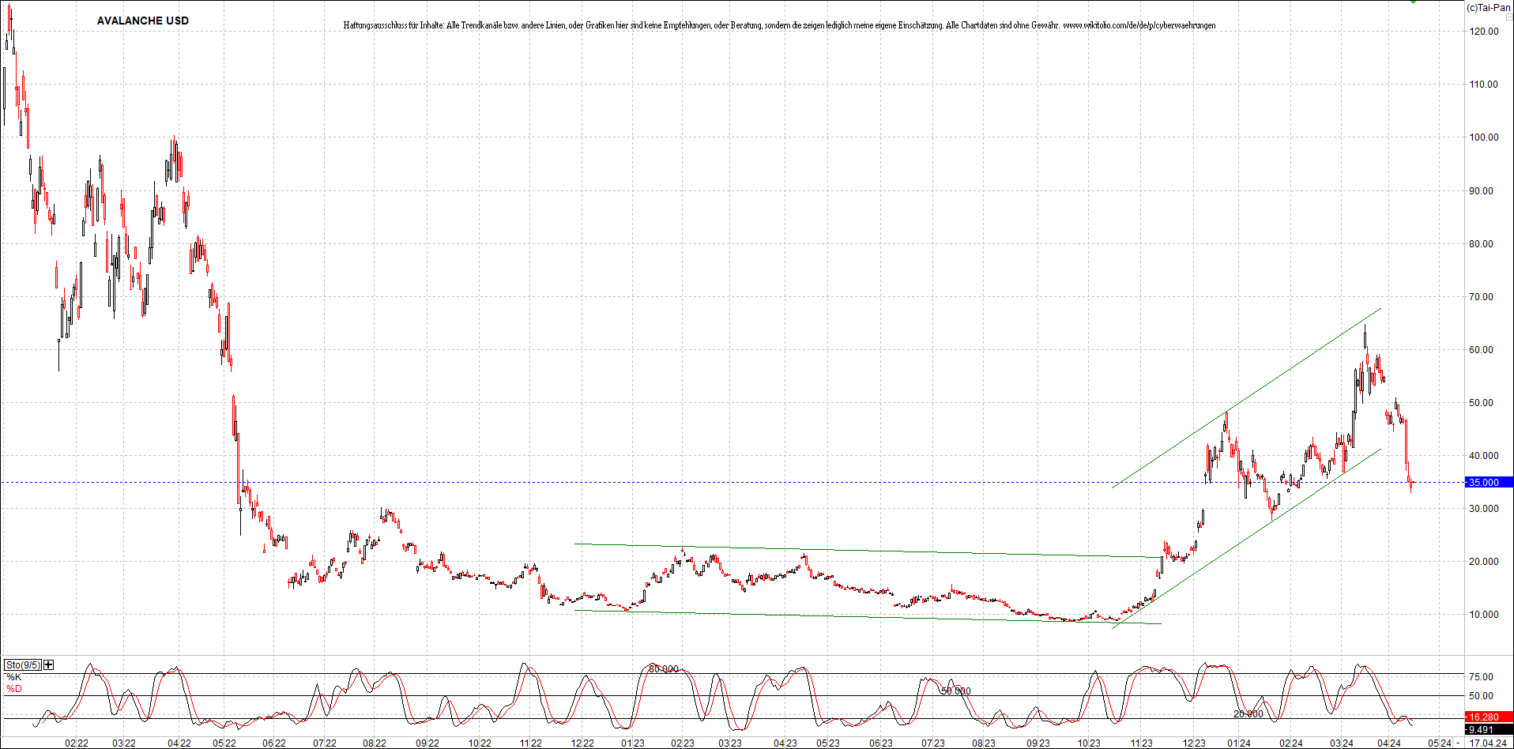Screen dimensions: 1514x749
Task: Click the 50.000 level label in stochastic panel
Action: [x=956, y=691]
